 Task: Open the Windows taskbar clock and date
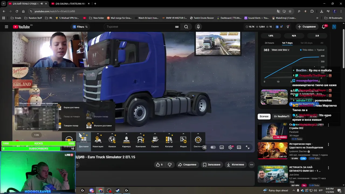[330, 190]
